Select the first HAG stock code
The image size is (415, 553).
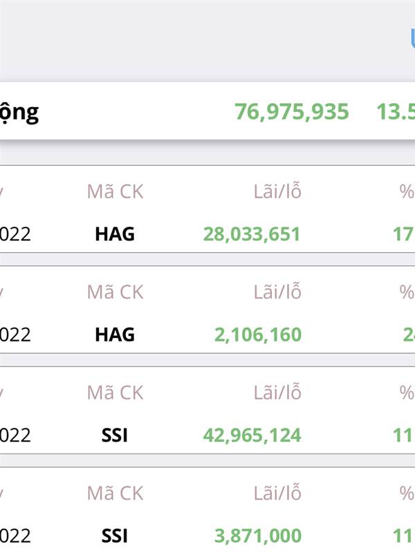tap(115, 234)
